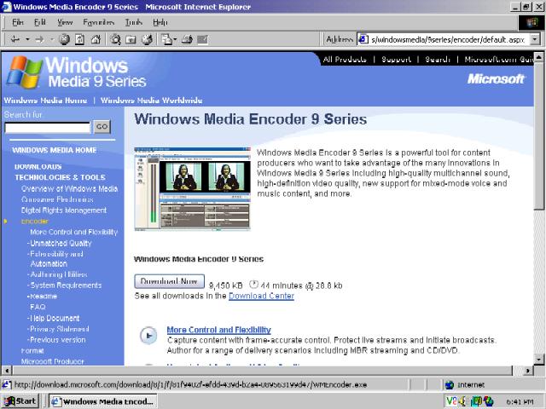Open Unmatched Quality sidebar link
This screenshot has width=546, height=409.
tap(61, 243)
